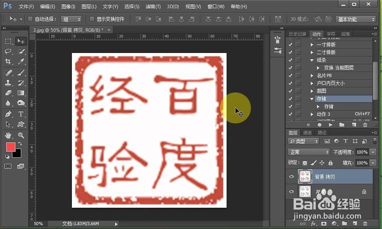Screen dimensions: 382x229
Task: Delete layer using the trash icon
Action: pyautogui.click(x=365, y=224)
